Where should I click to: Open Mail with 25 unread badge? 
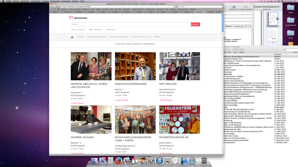[103, 161]
